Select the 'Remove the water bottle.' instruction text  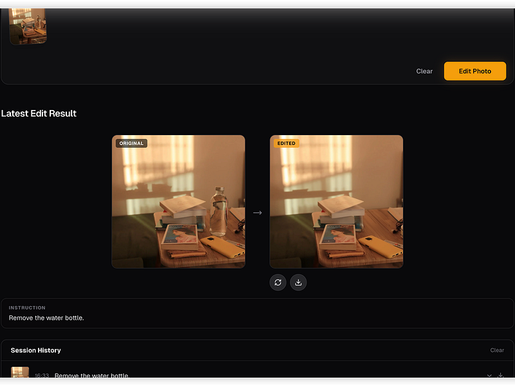[x=46, y=318]
